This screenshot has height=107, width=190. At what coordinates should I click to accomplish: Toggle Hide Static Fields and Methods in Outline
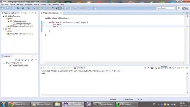[x=26, y=60]
